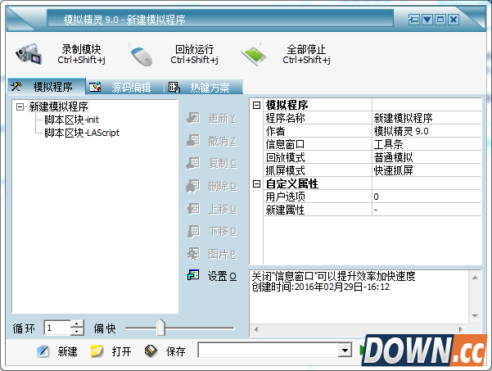Click info panel scrollbar up arrow

(475, 278)
